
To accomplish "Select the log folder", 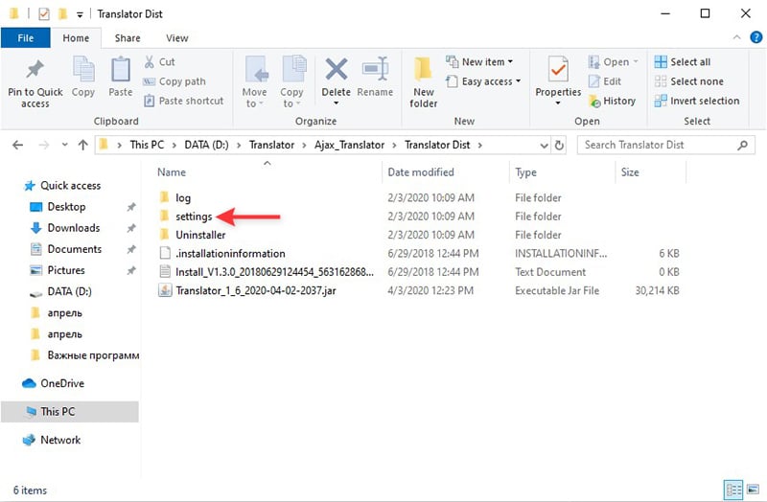I will [183, 198].
